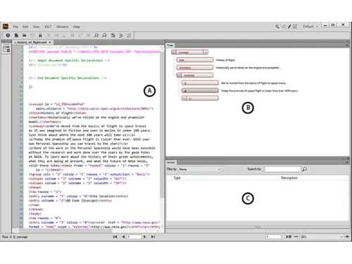352x264 pixels.
Task: Click the undo arrow icon in the toolbar
Action: [80, 35]
